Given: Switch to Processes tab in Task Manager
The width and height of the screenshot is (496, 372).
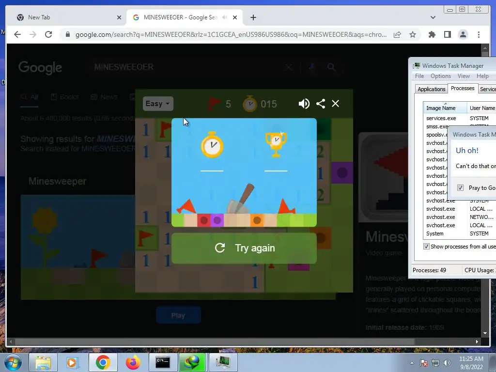Looking at the screenshot, I should 463,88.
